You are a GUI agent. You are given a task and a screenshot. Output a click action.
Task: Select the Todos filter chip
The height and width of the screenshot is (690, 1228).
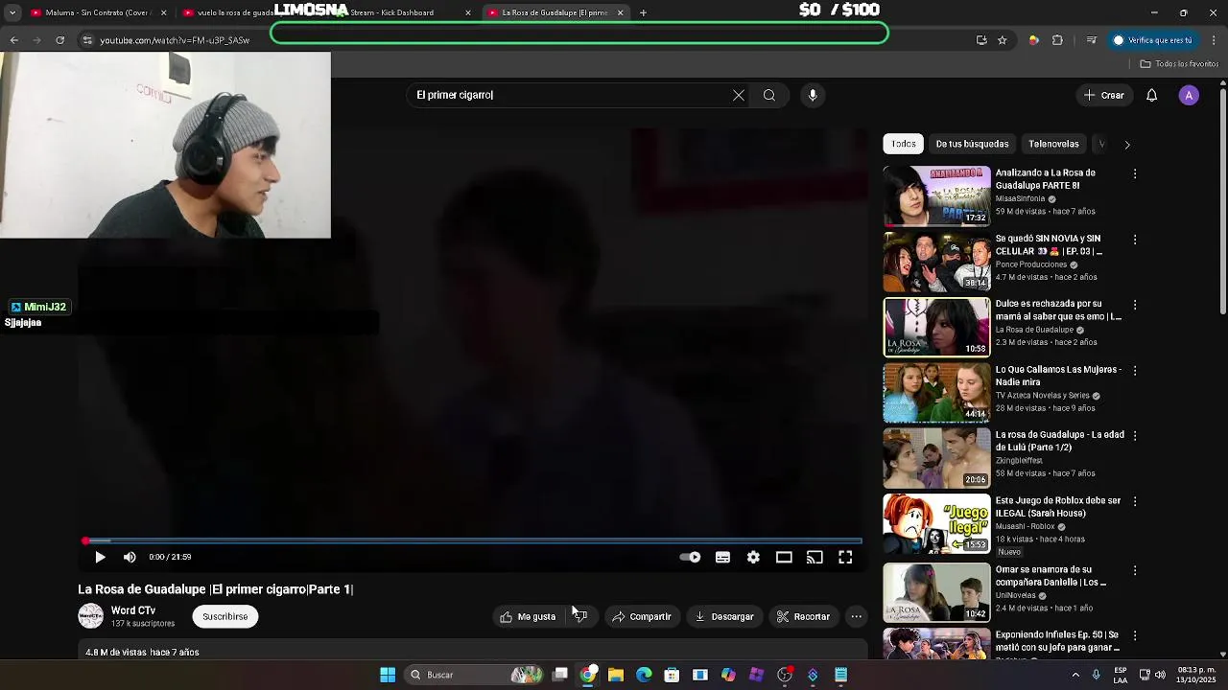click(x=904, y=144)
